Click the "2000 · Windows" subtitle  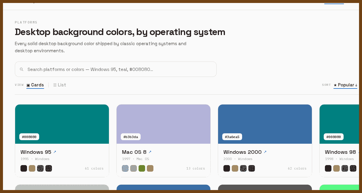[x=238, y=159]
